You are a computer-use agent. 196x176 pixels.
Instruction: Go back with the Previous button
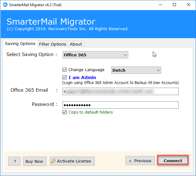coord(140,161)
